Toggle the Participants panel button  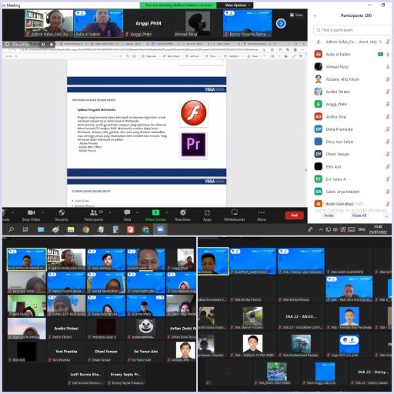point(94,215)
